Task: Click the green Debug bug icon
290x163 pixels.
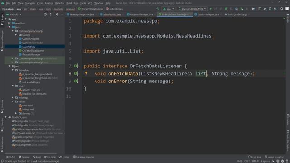Action: click(x=226, y=9)
